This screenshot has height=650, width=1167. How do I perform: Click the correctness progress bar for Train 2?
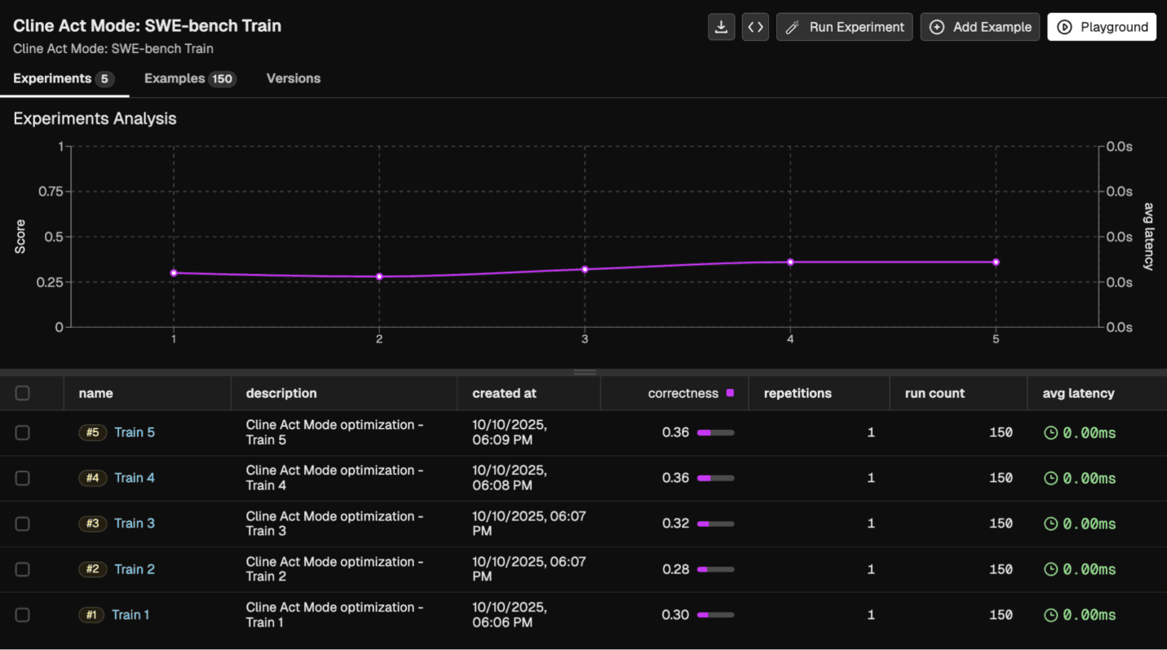(715, 569)
